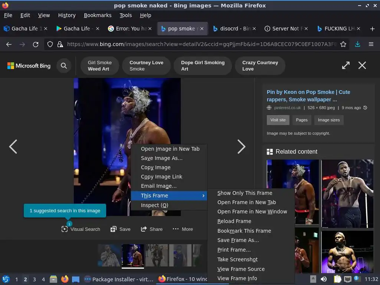Choose Inspect (Q) in context menu
Image resolution: width=380 pixels, height=285 pixels.
click(x=169, y=205)
